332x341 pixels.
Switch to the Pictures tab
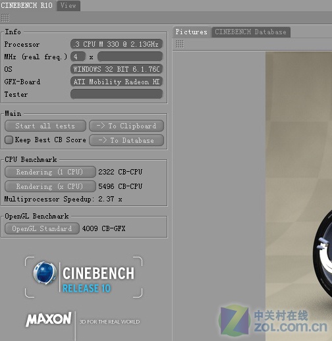(191, 32)
